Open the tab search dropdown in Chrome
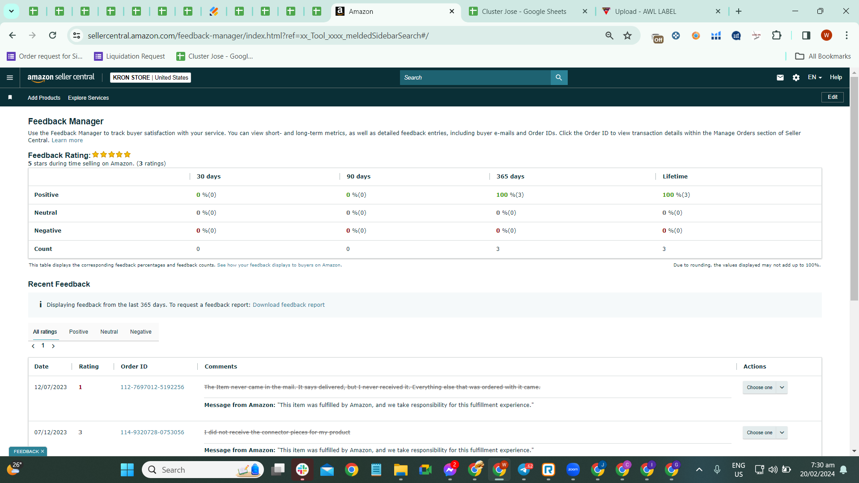Viewport: 859px width, 483px height. (x=11, y=11)
